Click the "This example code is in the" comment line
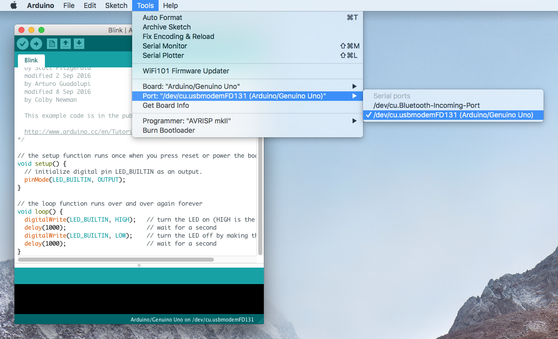 pyautogui.click(x=78, y=115)
